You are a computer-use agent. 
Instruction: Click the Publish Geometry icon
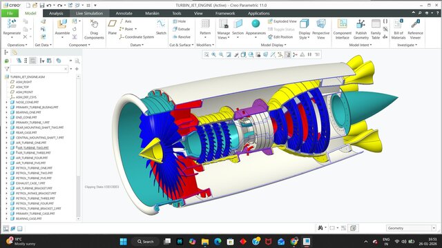point(361,24)
